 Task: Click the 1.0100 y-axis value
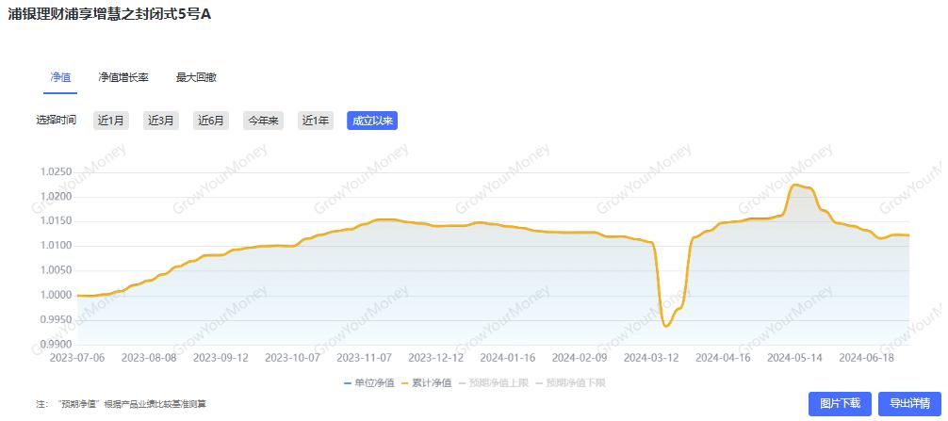tap(57, 246)
